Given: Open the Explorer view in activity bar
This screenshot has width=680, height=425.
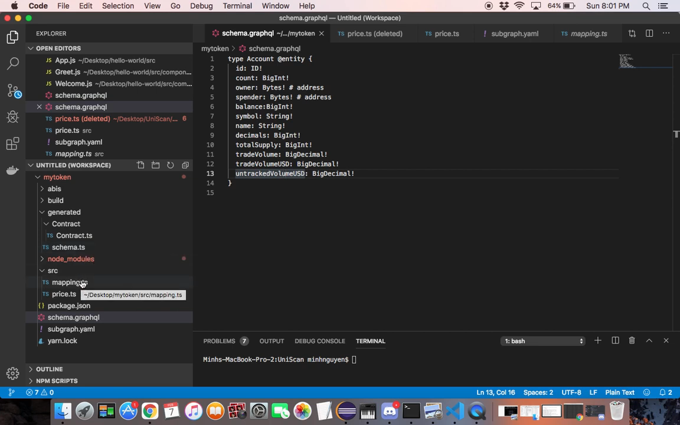Looking at the screenshot, I should [x=12, y=37].
